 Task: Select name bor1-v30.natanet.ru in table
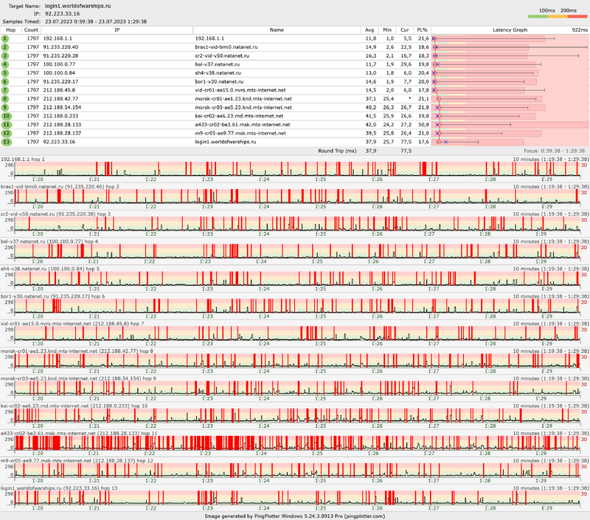point(219,82)
